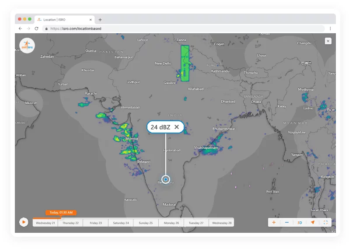Click the macOS green maximize button
The width and height of the screenshot is (349, 249).
coord(30,19)
